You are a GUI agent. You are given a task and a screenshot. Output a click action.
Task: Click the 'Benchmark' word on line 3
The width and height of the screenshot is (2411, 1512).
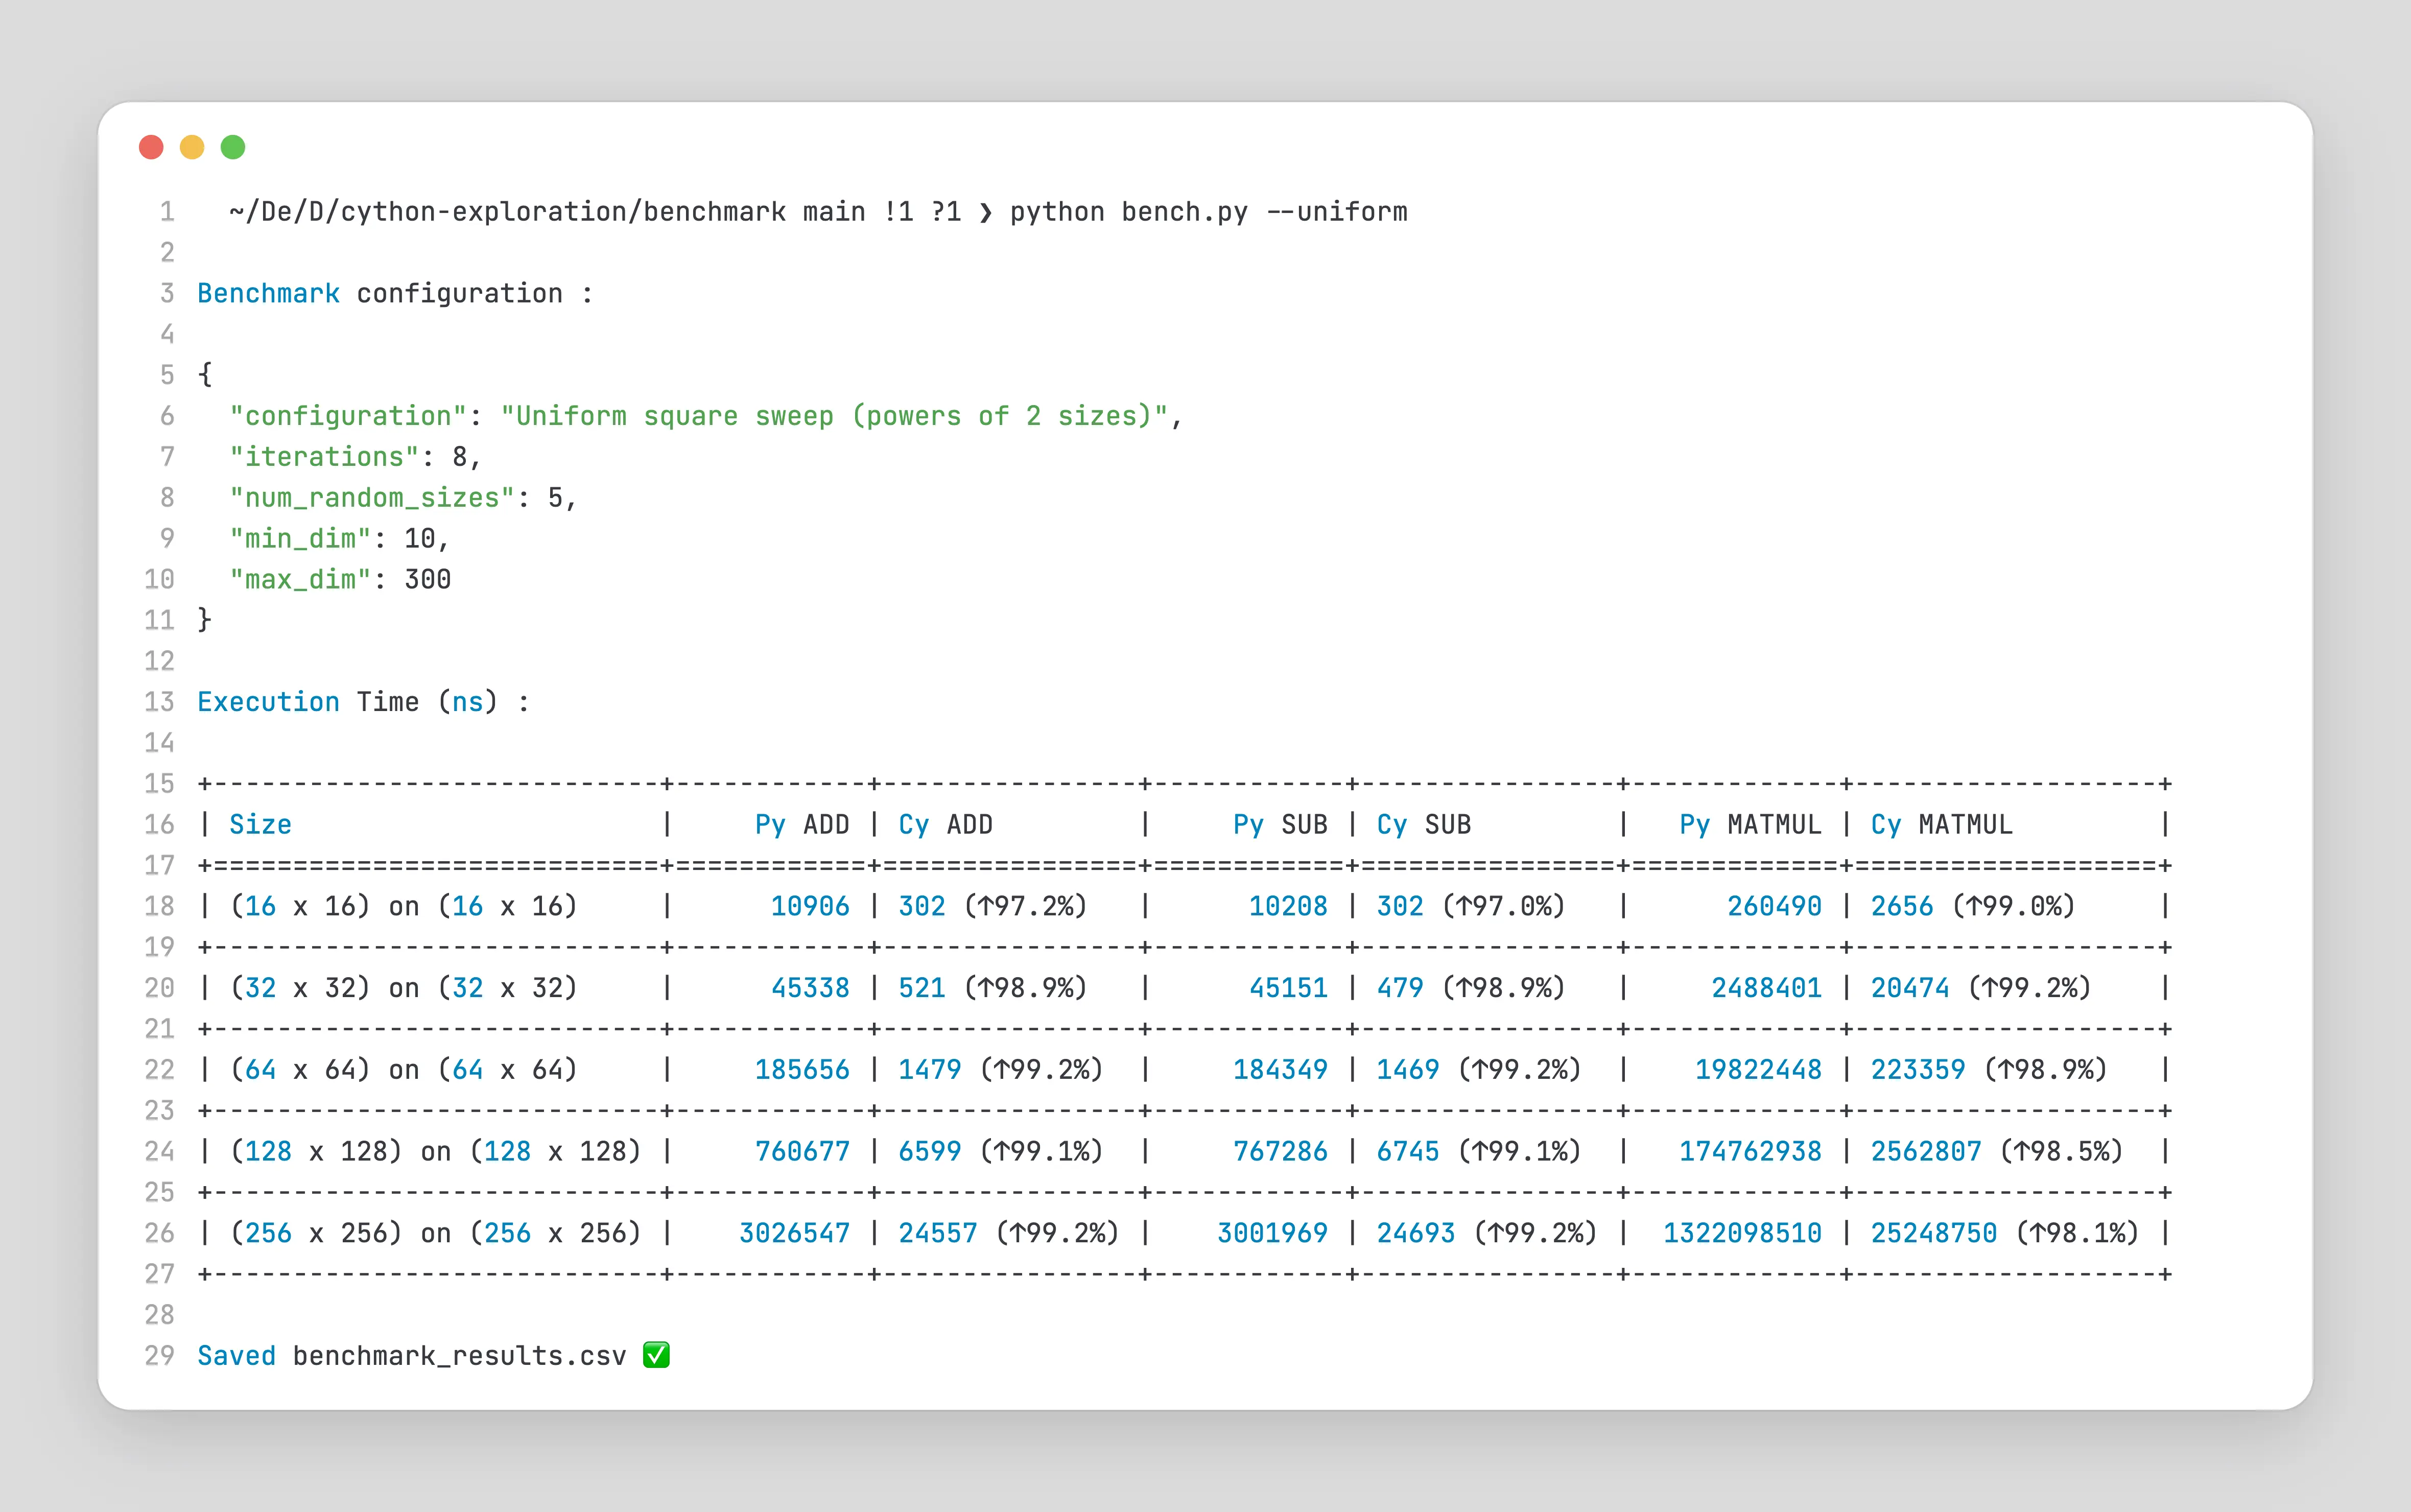[268, 294]
